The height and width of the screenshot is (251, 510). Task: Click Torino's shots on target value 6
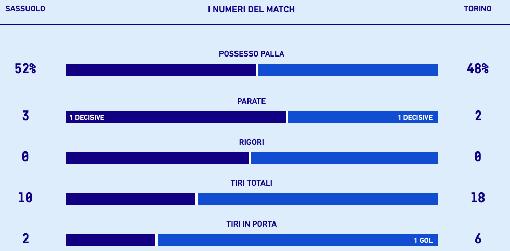tap(478, 239)
